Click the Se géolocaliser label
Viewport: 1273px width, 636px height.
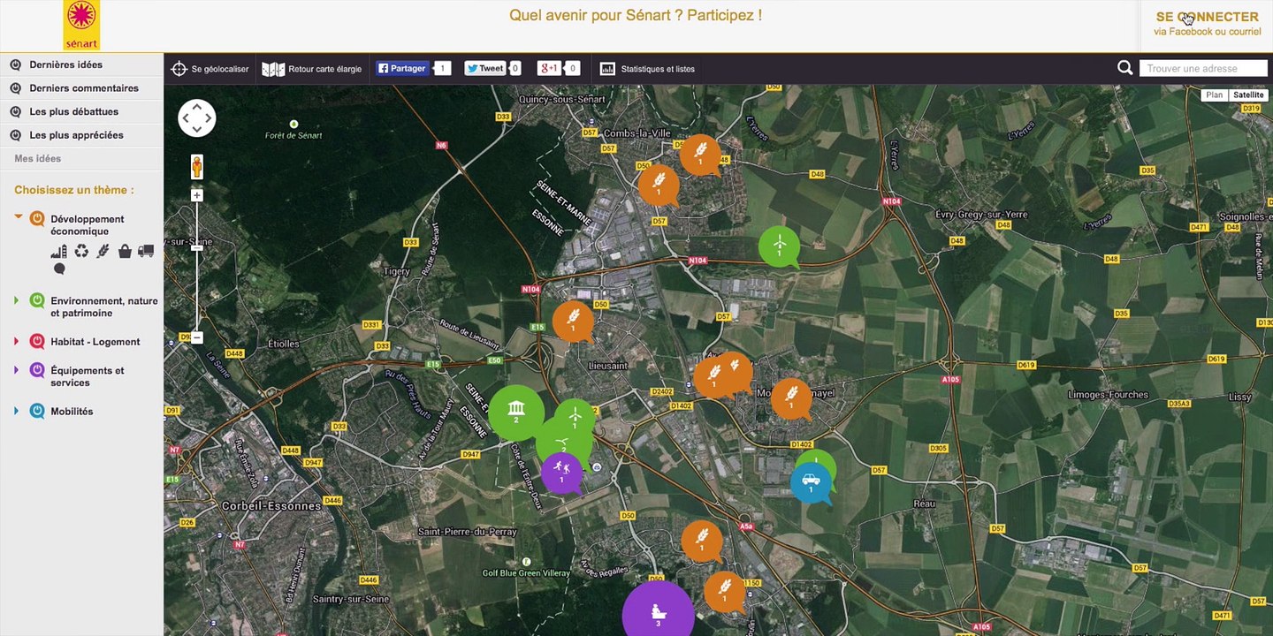click(220, 69)
